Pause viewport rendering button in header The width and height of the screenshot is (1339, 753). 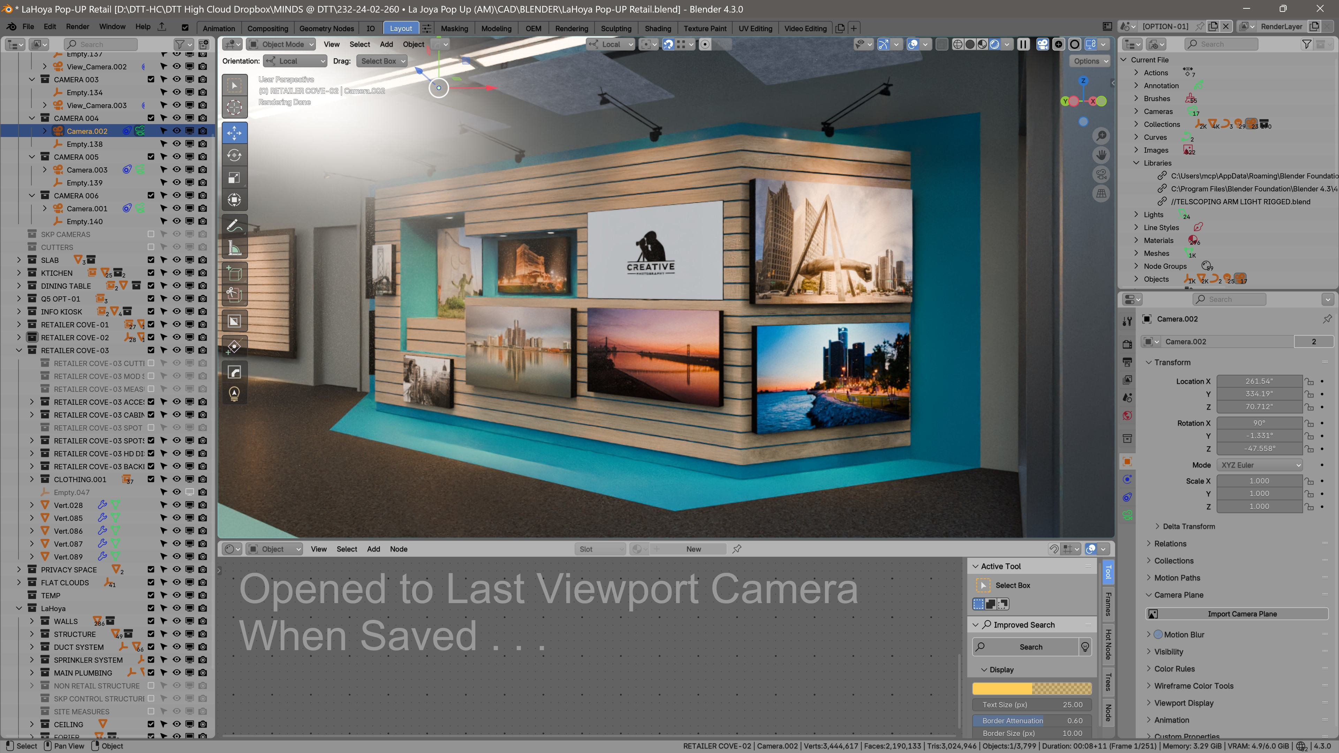pyautogui.click(x=1023, y=44)
